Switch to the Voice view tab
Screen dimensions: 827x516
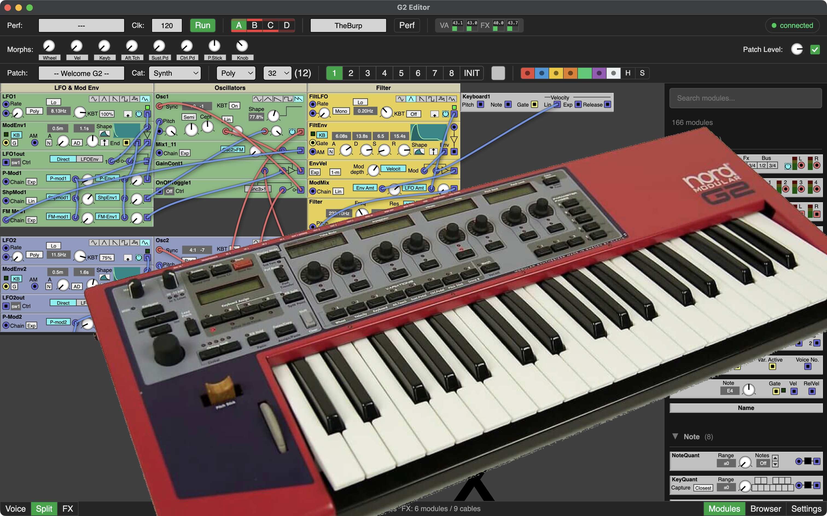pos(16,509)
